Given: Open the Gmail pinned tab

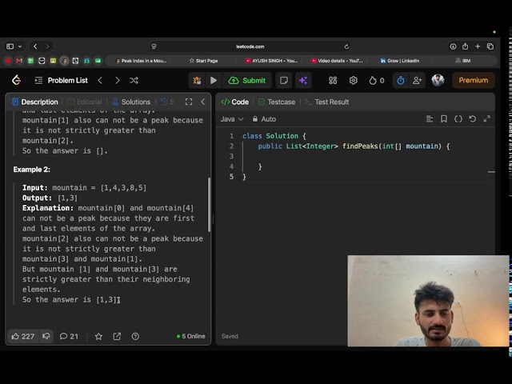Looking at the screenshot, I should point(19,61).
